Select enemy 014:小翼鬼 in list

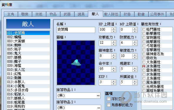point(28,86)
